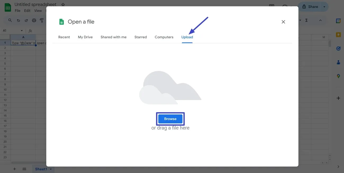This screenshot has height=173, width=344.
Task: Click the Google Sheets home logo
Action: [8, 7]
